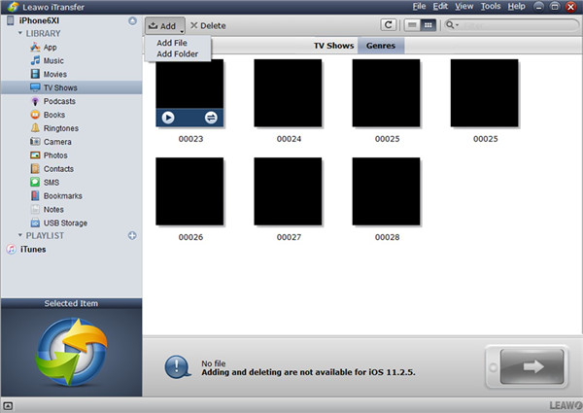
Task: Open the Help menu
Action: 517,7
